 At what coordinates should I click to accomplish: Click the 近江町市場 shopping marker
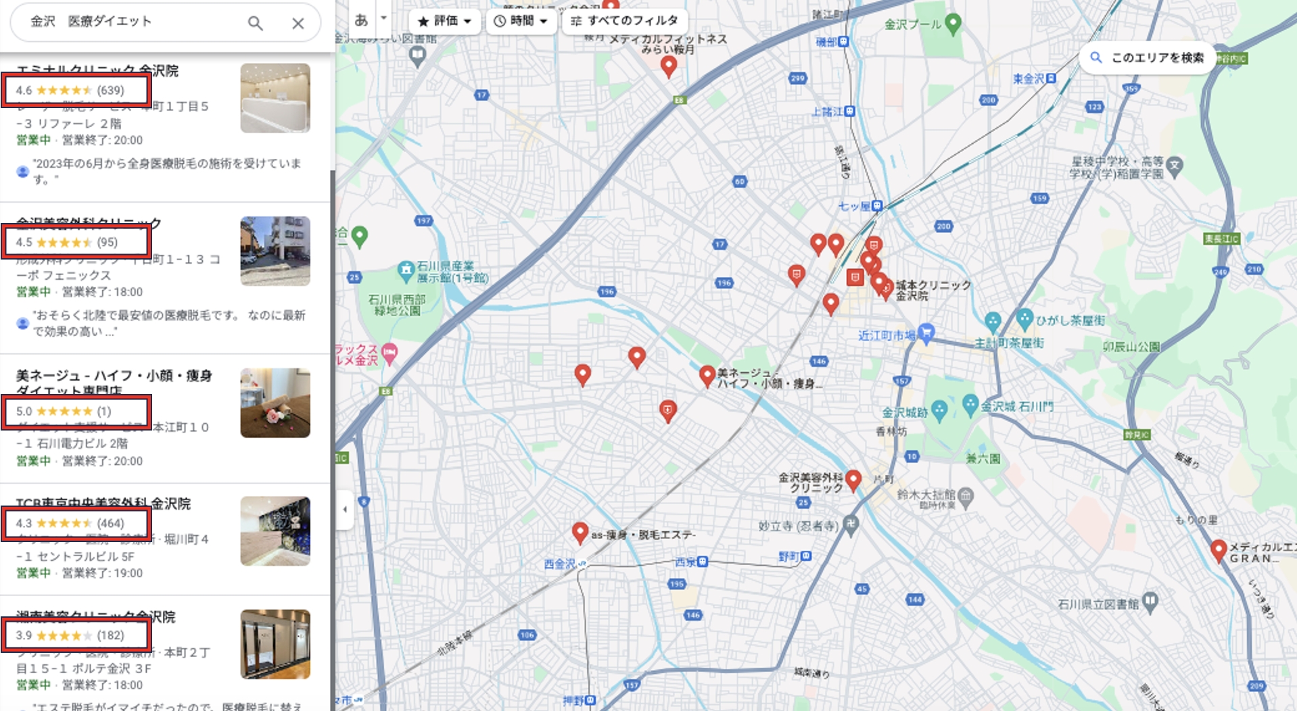click(x=926, y=332)
